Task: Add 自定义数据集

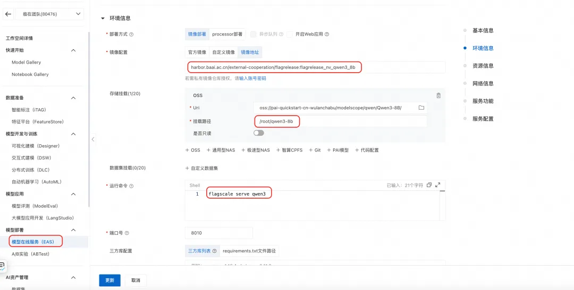Action: pos(202,169)
